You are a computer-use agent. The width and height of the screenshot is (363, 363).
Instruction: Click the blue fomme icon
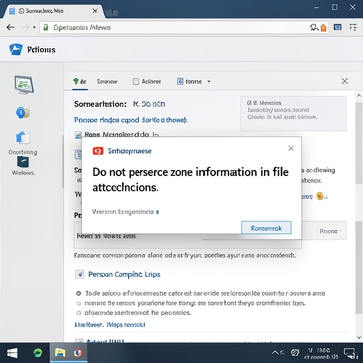pyautogui.click(x=180, y=82)
